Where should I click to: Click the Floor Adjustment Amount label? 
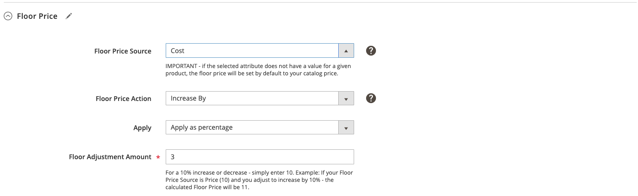tap(110, 157)
